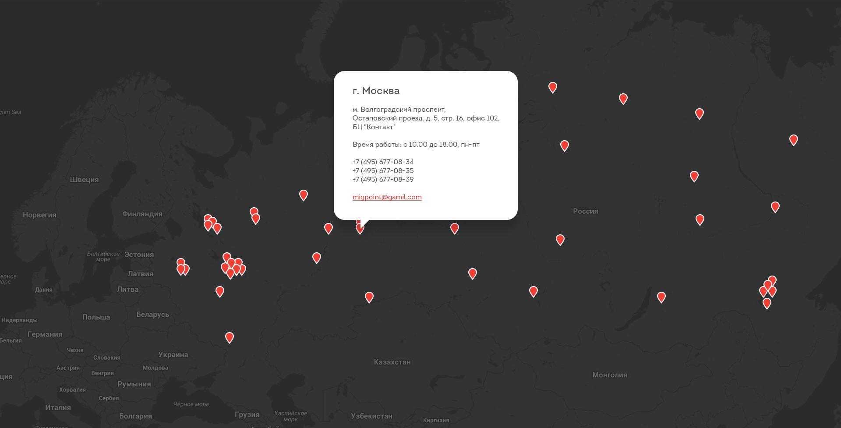Select the pin right of the popup's bottom corner

455,228
